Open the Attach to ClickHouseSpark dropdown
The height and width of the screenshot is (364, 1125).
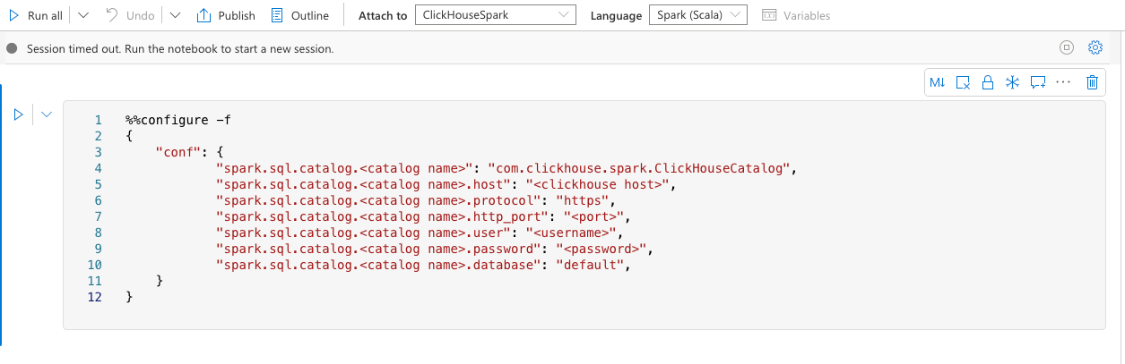(x=495, y=15)
